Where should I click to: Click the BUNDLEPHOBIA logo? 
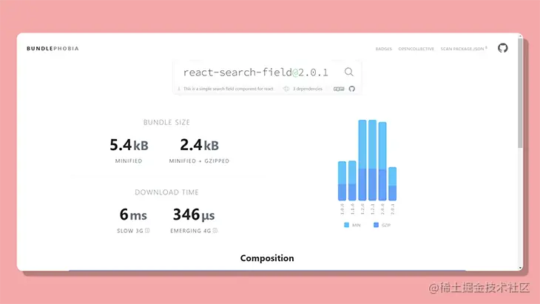click(53, 49)
